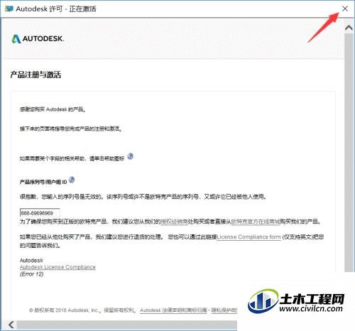Click the 产品注册与激活 heading
Image resolution: width=355 pixels, height=331 pixels.
(35, 75)
